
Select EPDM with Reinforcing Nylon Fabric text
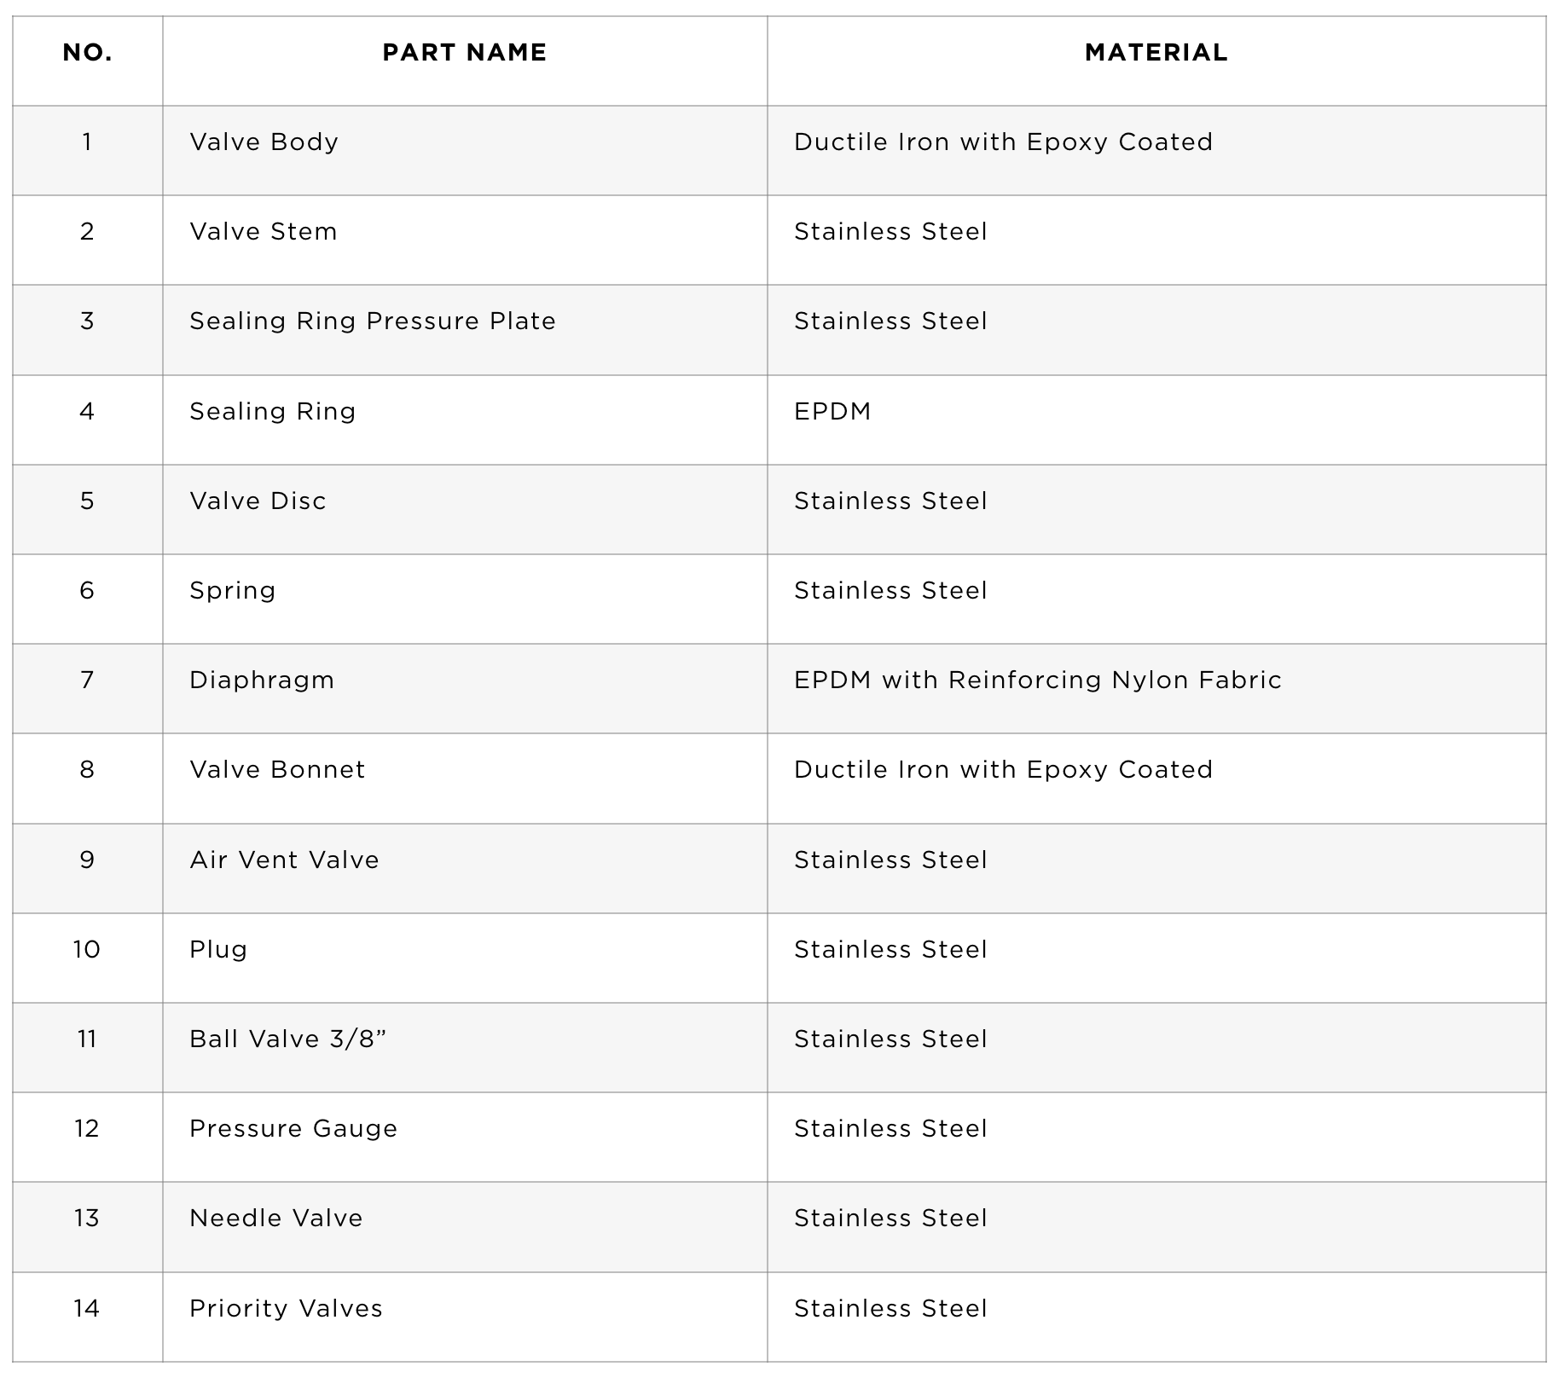(1038, 680)
